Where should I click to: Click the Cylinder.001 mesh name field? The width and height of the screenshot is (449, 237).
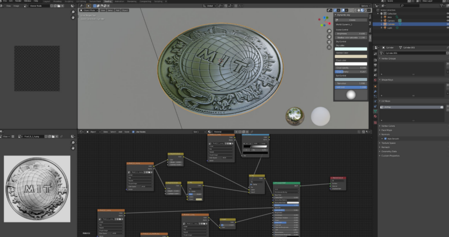point(415,53)
